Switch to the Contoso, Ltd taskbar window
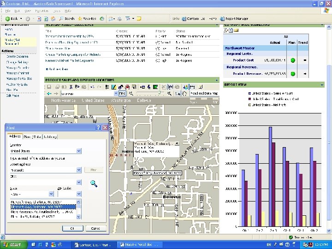This screenshot has height=249, width=332. (93, 245)
